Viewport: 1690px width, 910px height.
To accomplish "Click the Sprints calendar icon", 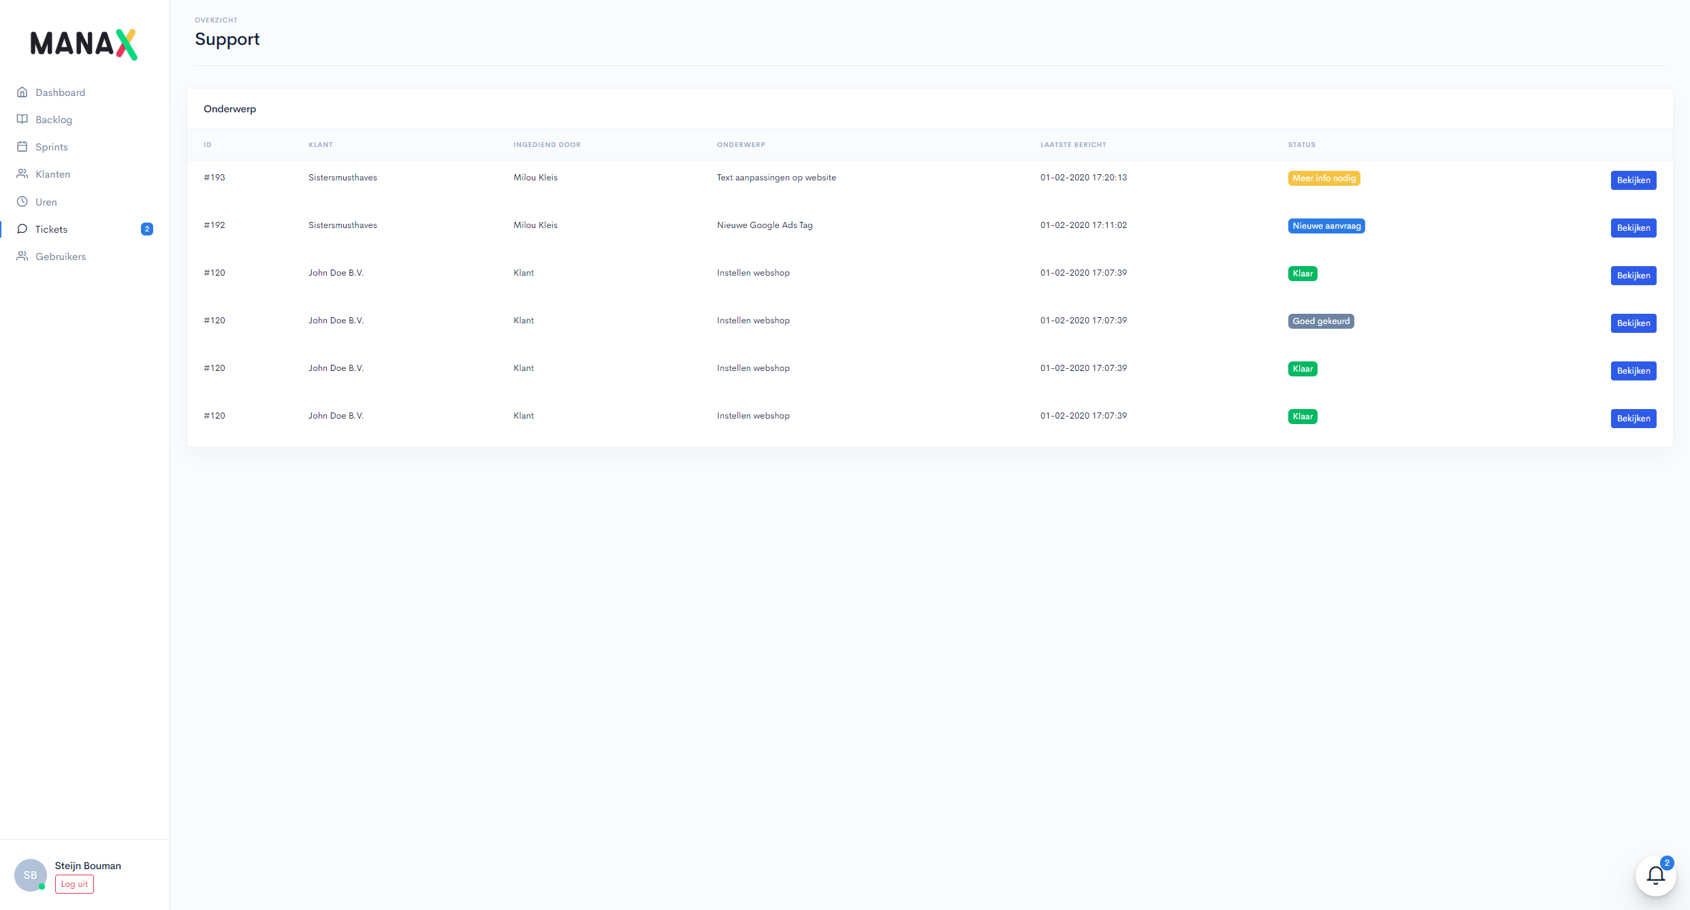I will [x=22, y=146].
